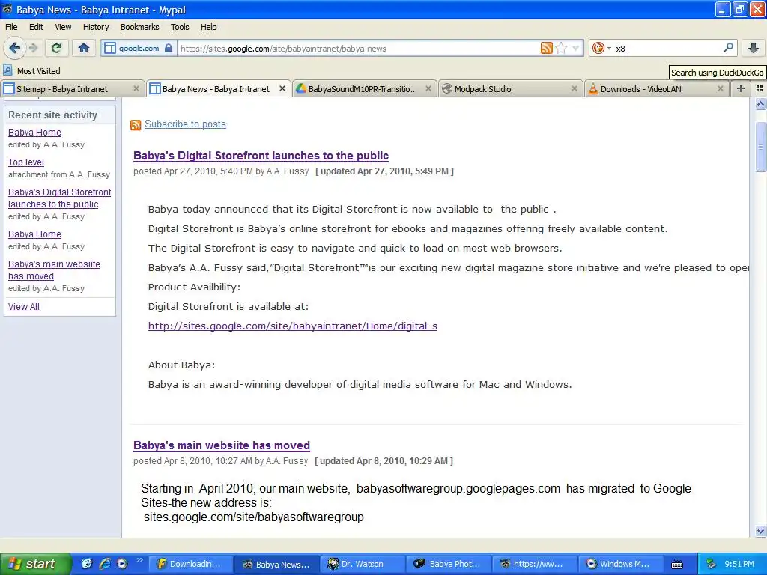The width and height of the screenshot is (767, 575).
Task: Click the padlock site identity icon
Action: click(x=169, y=48)
